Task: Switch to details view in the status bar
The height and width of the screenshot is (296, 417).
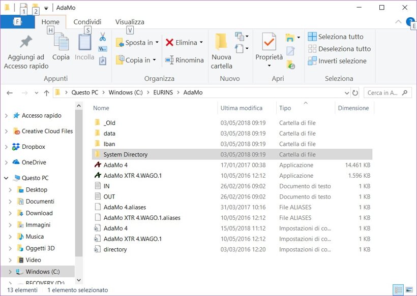Action: tap(398, 290)
